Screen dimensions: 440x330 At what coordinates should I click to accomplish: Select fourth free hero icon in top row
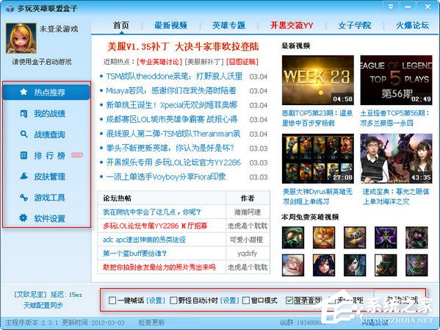pyautogui.click(x=386, y=237)
